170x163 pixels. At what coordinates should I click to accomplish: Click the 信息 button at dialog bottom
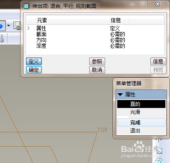[158, 61]
